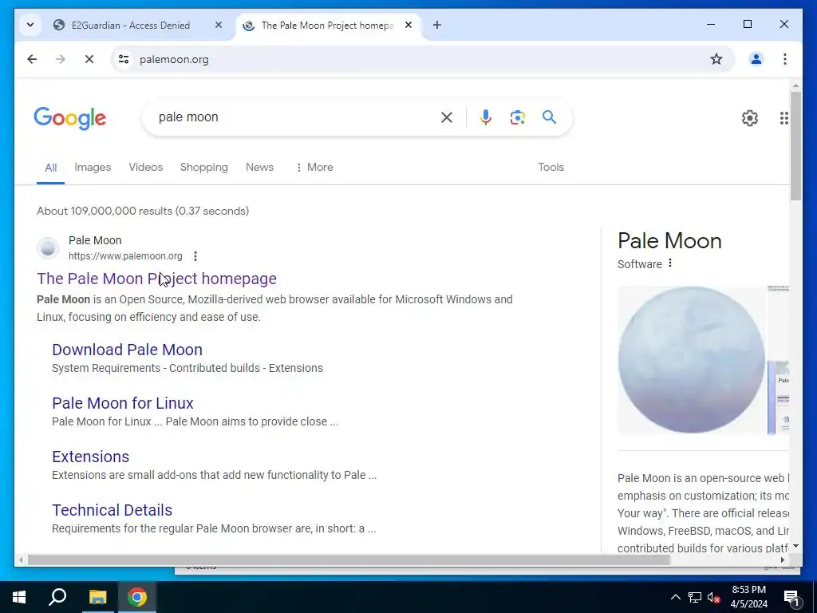This screenshot has width=817, height=613.
Task: View the Pale Moon logo image
Action: [692, 360]
